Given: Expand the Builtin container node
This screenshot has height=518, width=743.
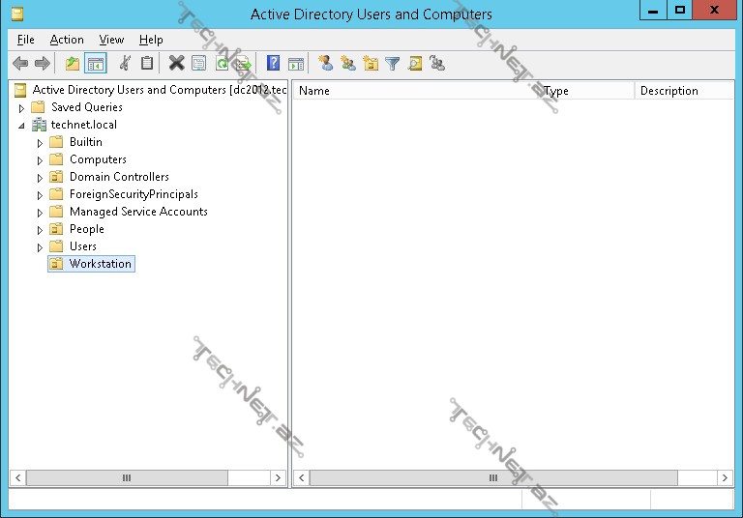Looking at the screenshot, I should tap(41, 143).
